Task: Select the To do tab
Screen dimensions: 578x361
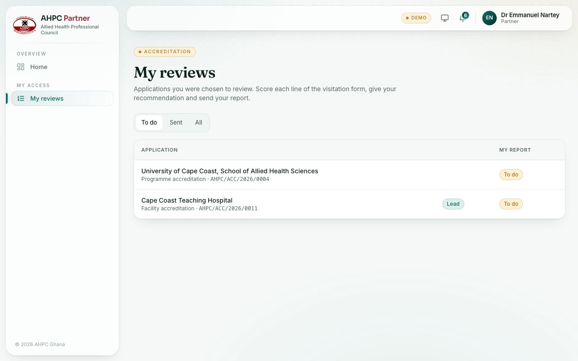Action: [x=149, y=123]
